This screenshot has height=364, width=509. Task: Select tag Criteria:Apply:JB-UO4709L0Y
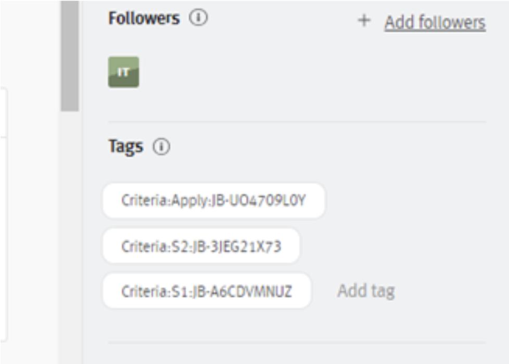tap(214, 201)
